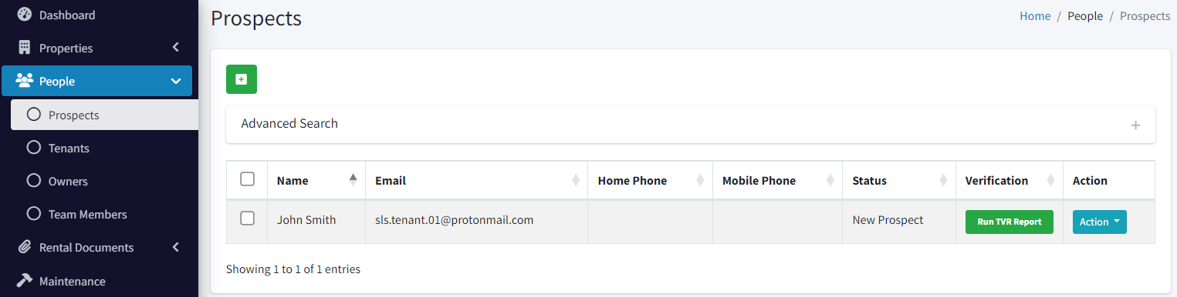The image size is (1177, 297).
Task: Click the People group icon in sidebar
Action: point(25,81)
